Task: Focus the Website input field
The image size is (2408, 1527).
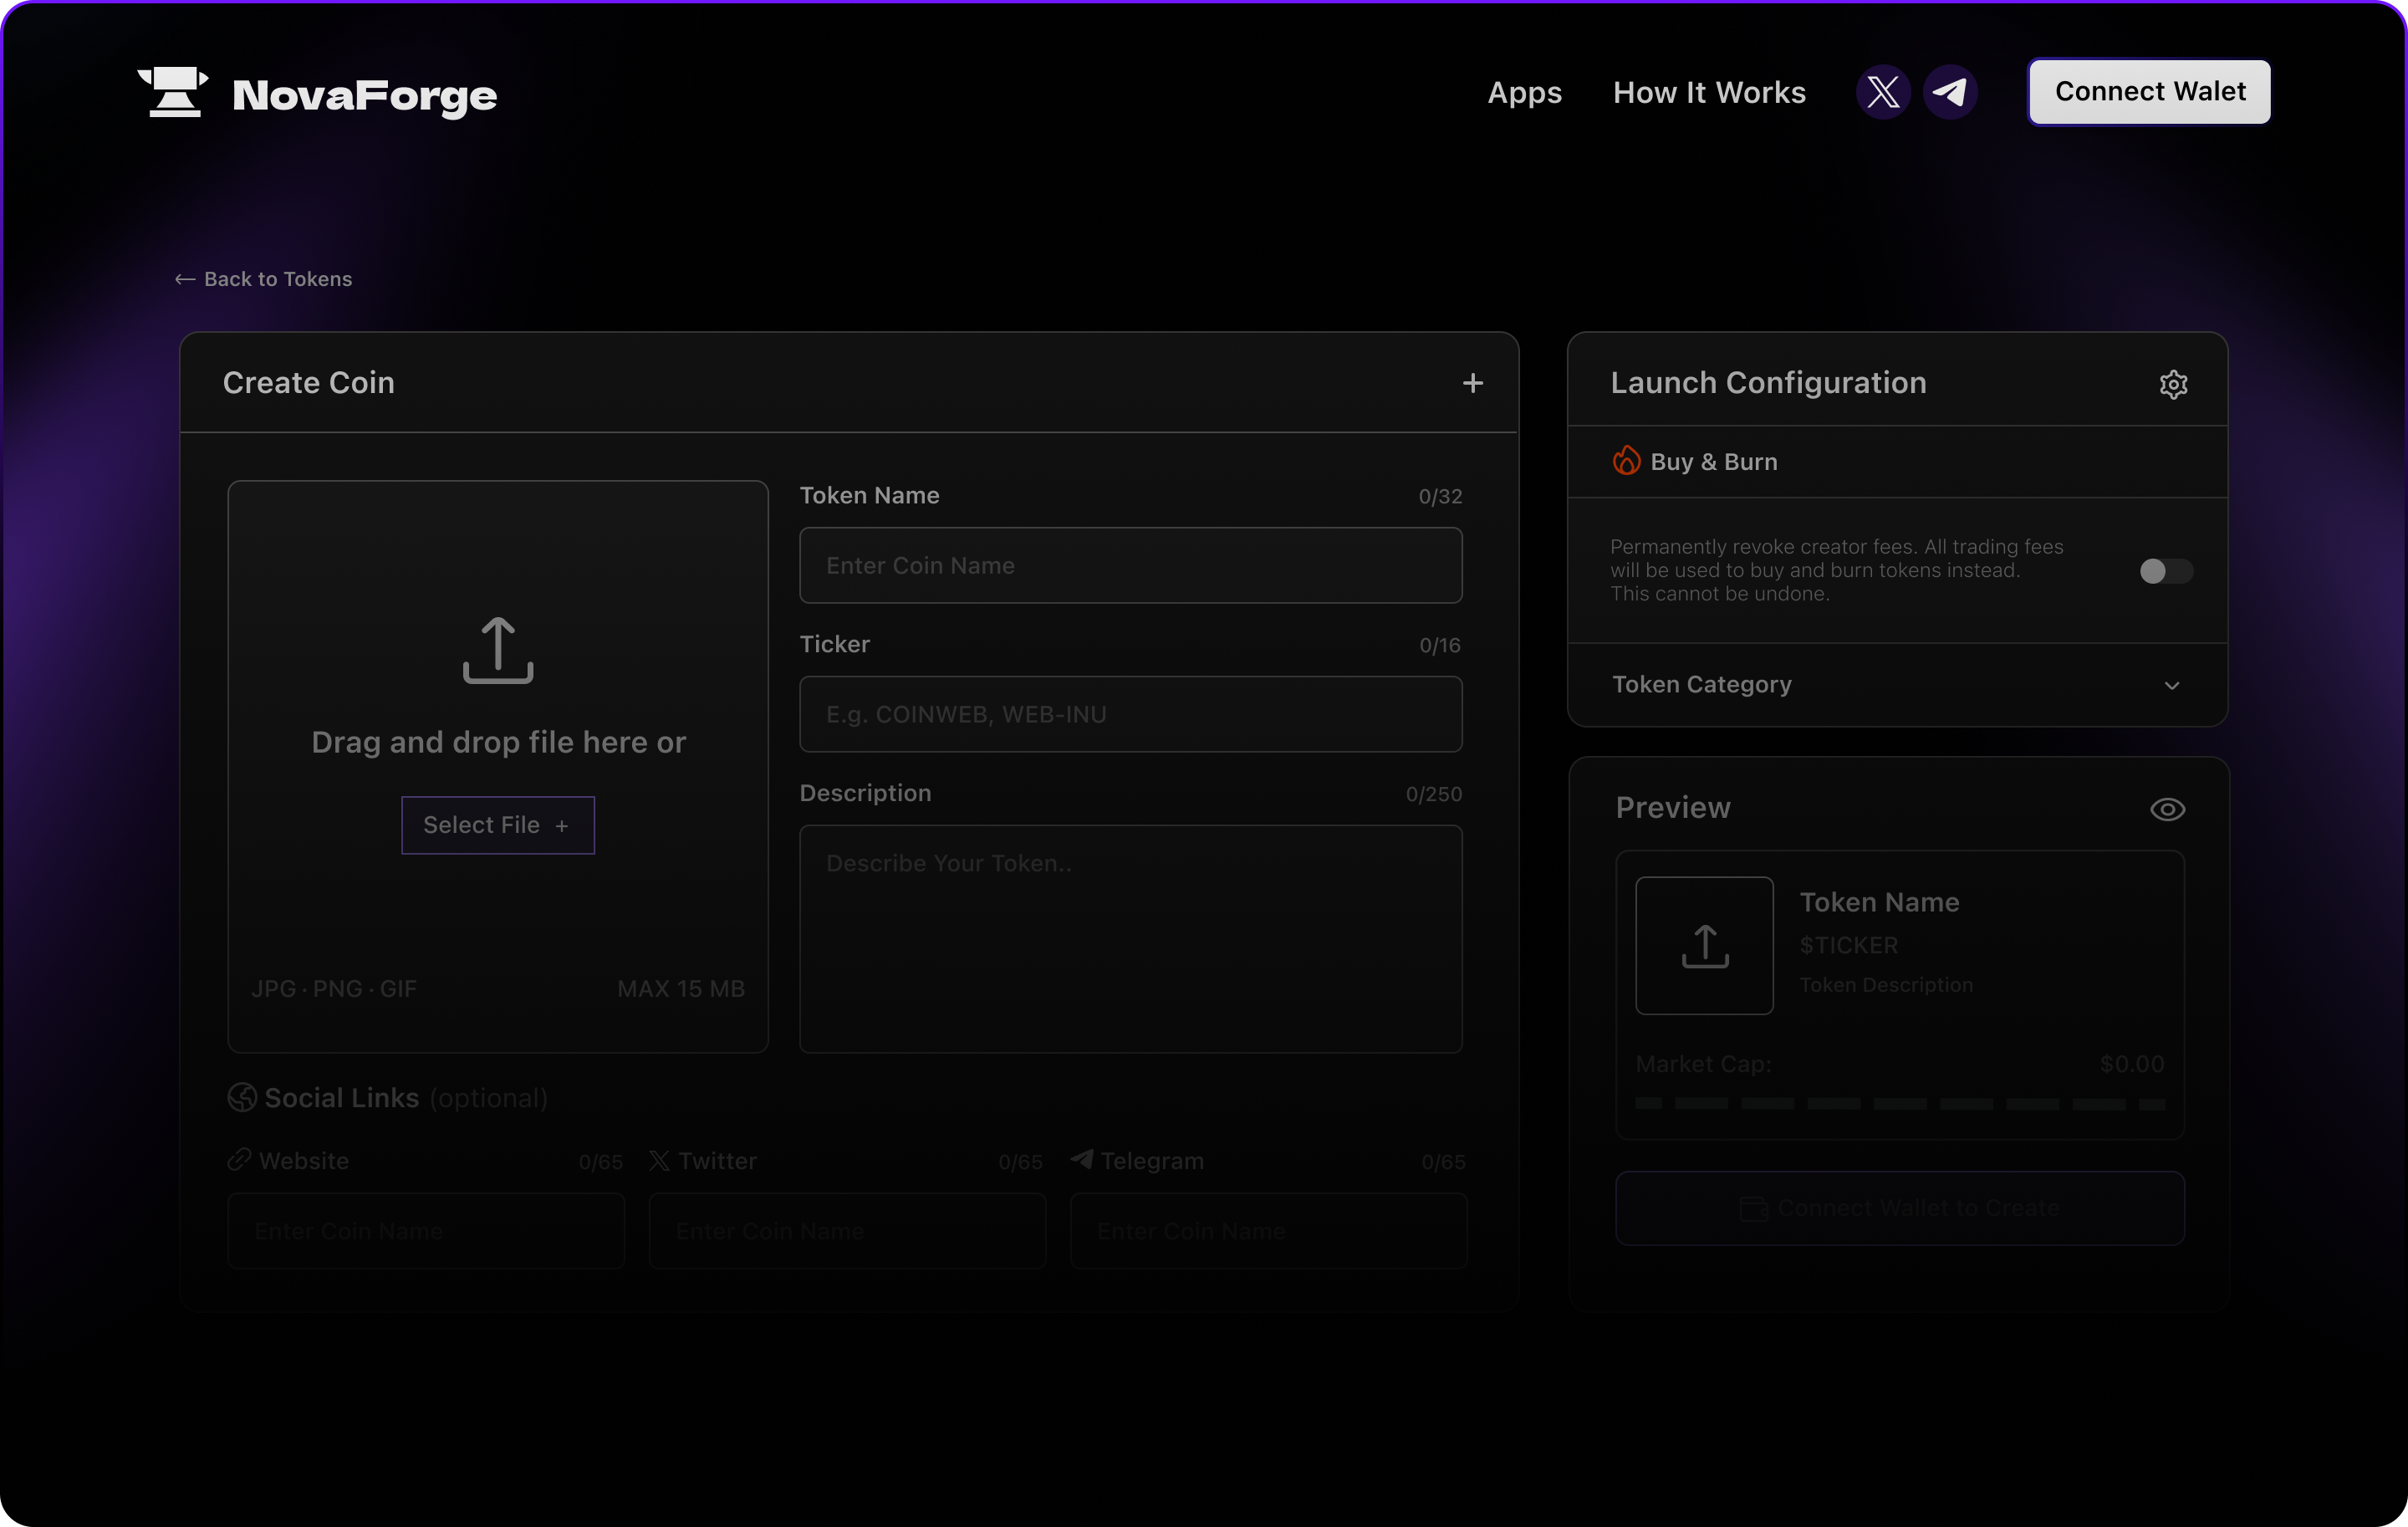Action: click(x=426, y=1231)
